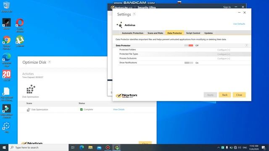The width and height of the screenshot is (269, 151).
Task: Launch Edge from the taskbar
Action: coord(82,147)
